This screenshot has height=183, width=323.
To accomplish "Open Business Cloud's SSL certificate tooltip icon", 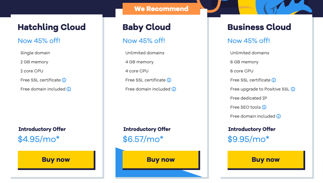I will tap(274, 80).
